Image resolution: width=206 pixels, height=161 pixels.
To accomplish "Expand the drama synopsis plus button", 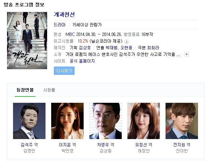I will [x=187, y=54].
